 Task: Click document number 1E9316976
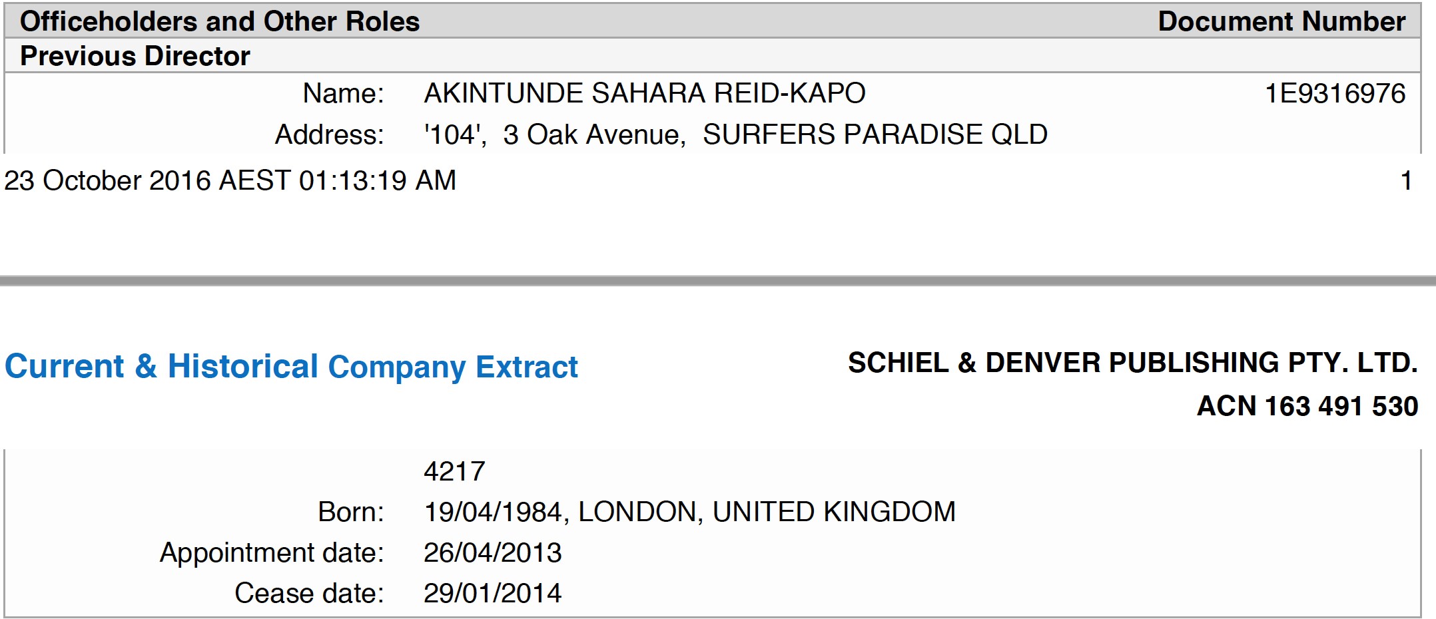pyautogui.click(x=1335, y=93)
